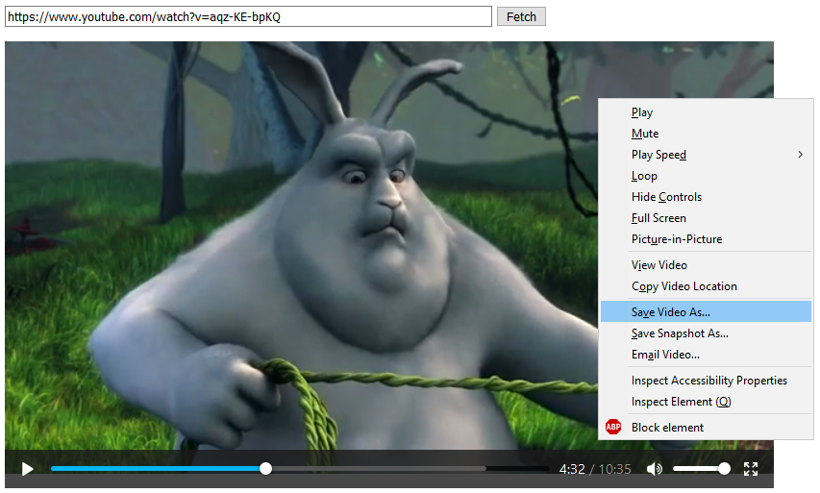Click the buffered part of seek bar
820x493 pixels.
click(379, 468)
